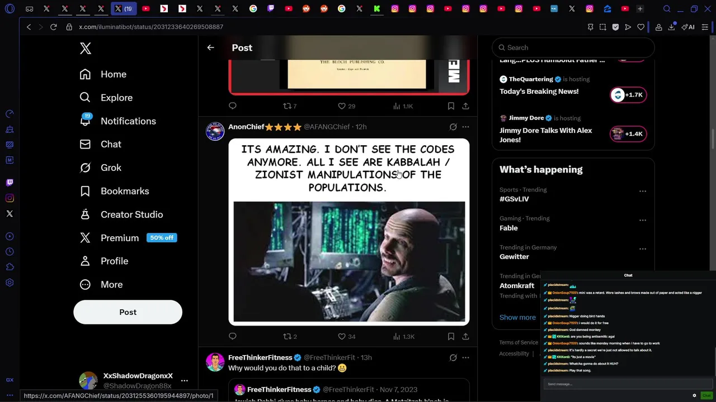Click the X Search field
Viewport: 716px width, 402px height.
[573, 47]
